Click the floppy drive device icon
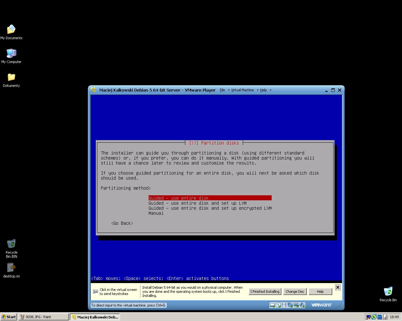Image resolution: width=402 pixels, height=321 pixels. coord(284,305)
